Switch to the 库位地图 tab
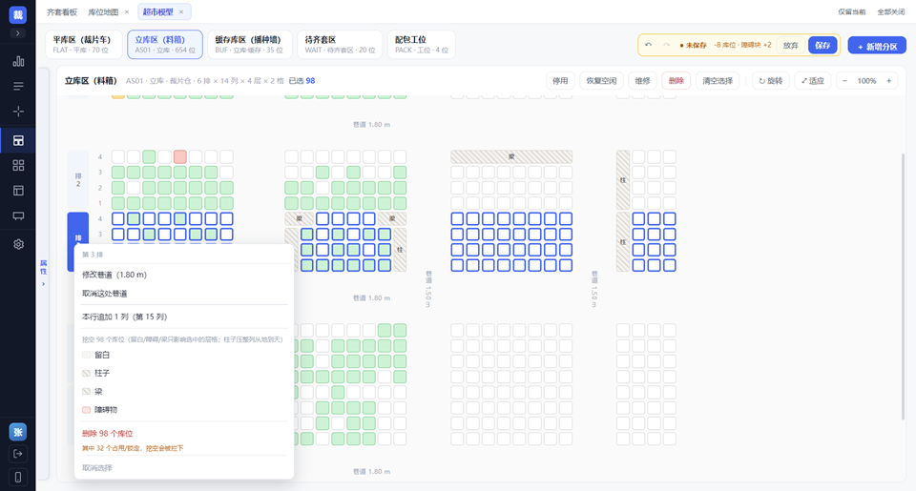The height and width of the screenshot is (491, 916). click(103, 11)
